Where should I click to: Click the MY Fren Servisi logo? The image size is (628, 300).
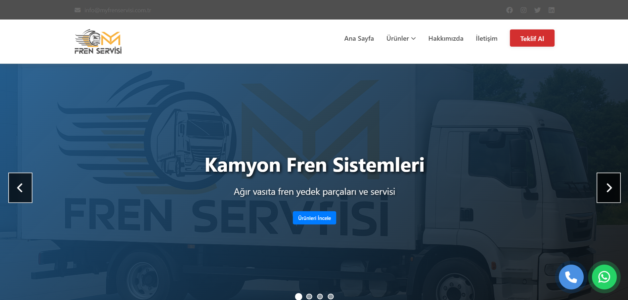point(98,41)
